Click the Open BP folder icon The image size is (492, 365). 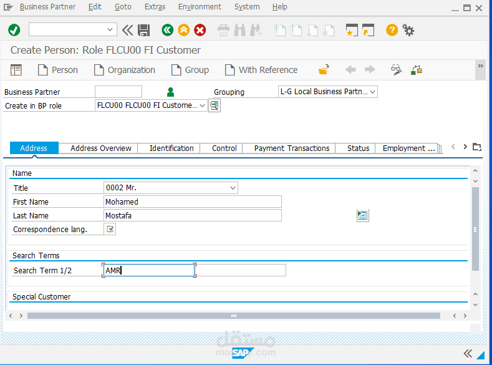click(324, 69)
